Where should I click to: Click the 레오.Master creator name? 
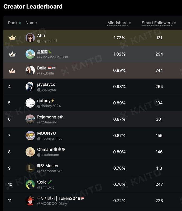[x=48, y=166]
